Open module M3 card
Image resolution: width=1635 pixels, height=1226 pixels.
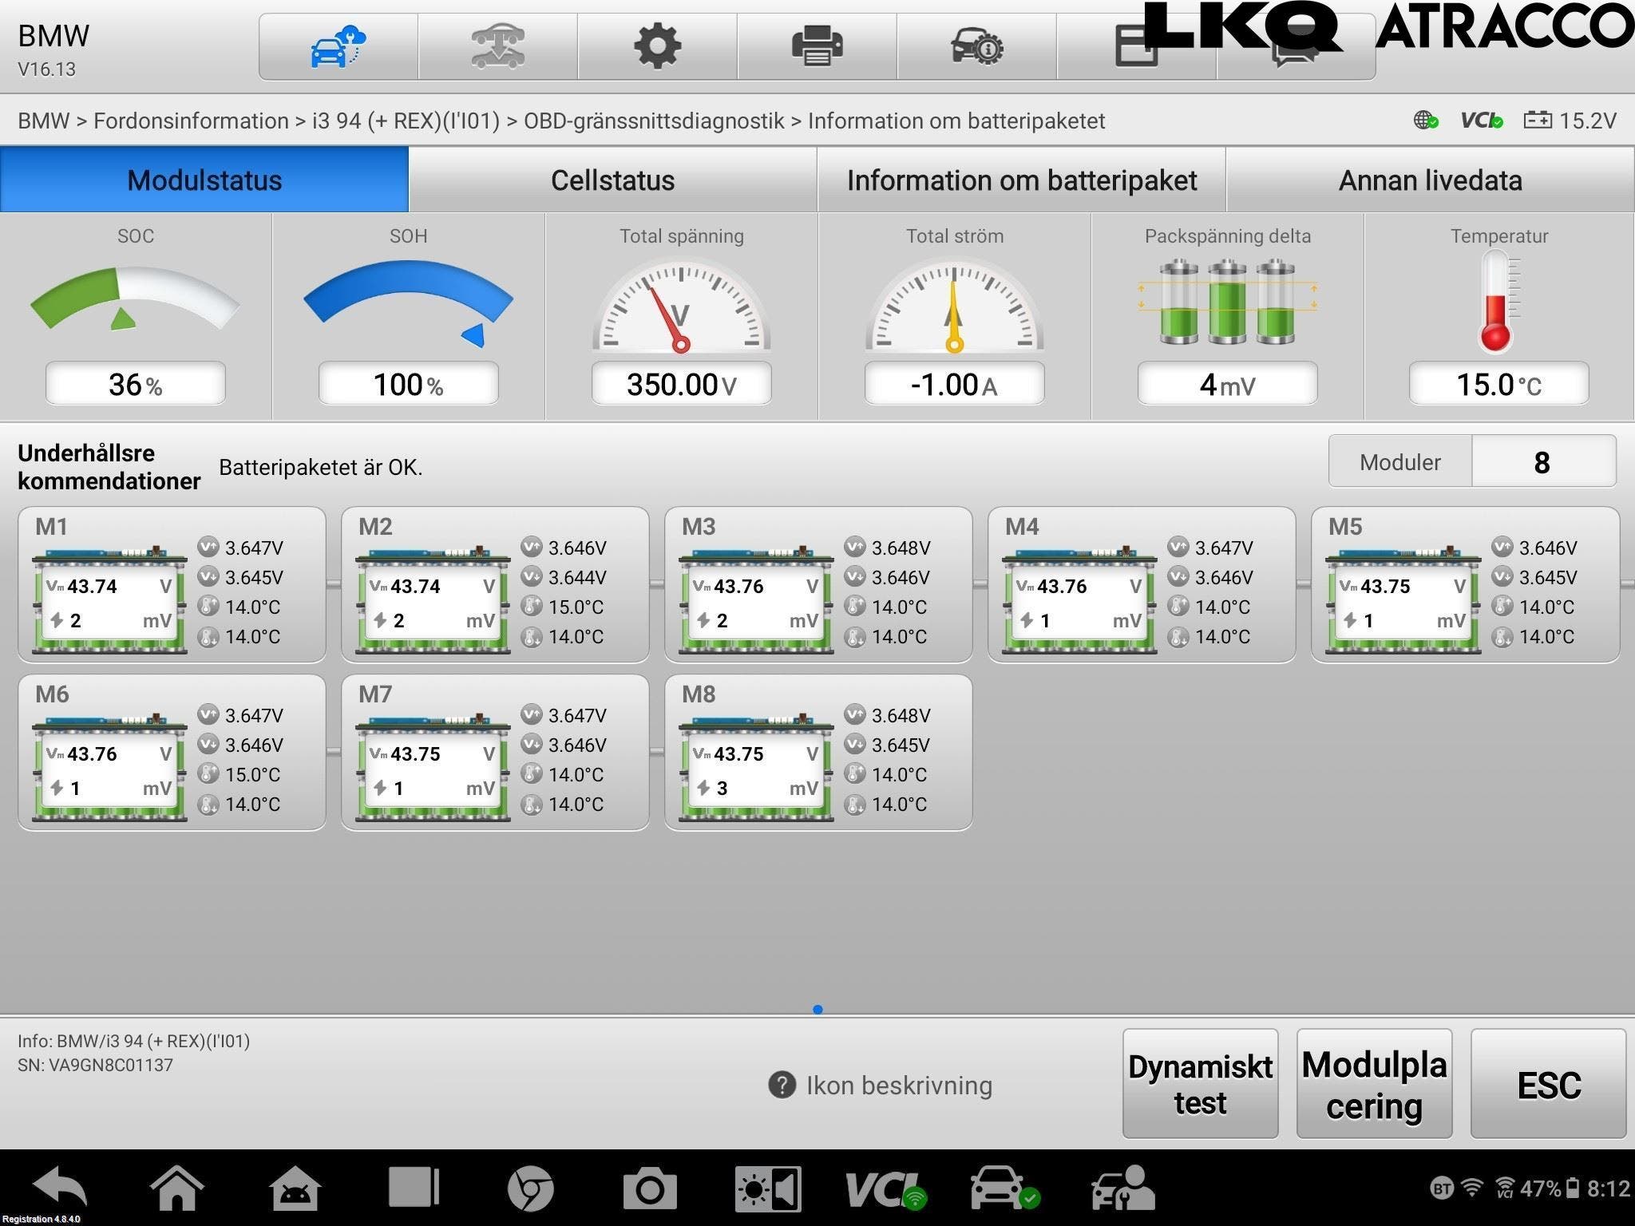click(x=818, y=585)
